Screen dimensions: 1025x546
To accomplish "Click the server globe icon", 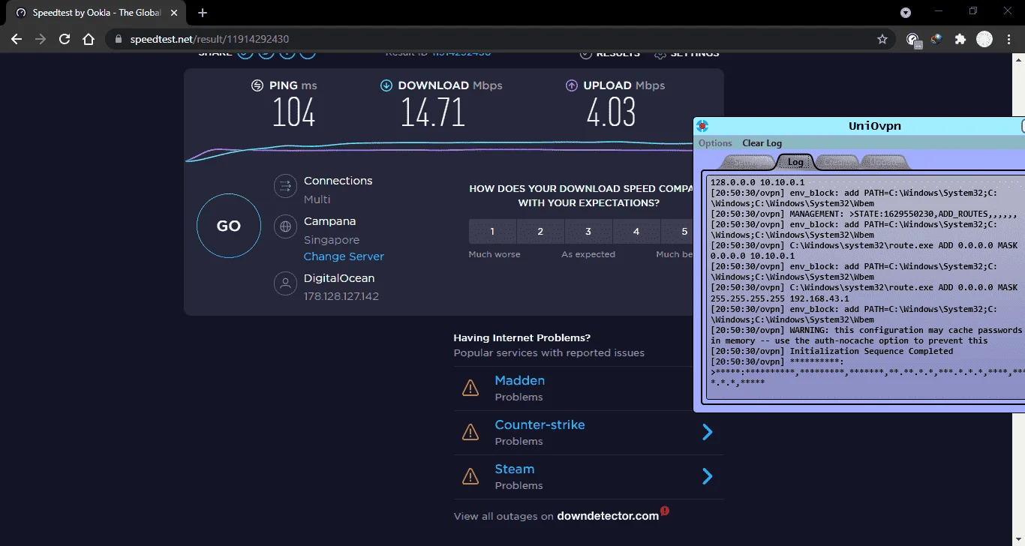I will (285, 226).
